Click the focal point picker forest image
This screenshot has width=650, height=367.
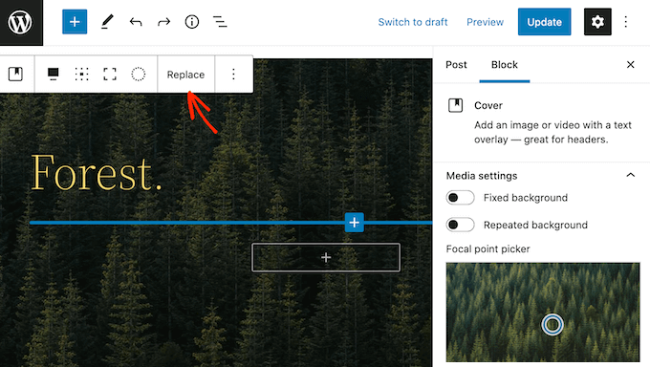pos(543,313)
